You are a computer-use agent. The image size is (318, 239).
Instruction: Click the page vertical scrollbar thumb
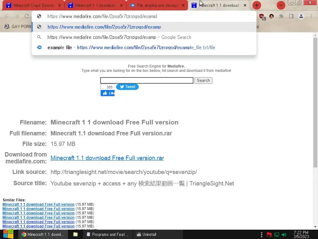click(x=315, y=103)
